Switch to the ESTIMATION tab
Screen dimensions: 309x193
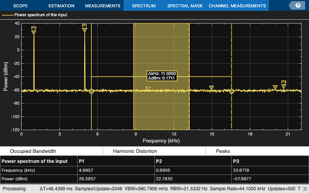point(61,6)
